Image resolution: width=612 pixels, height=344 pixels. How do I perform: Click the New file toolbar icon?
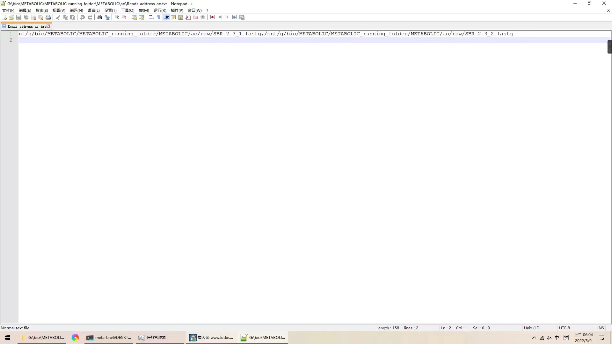click(4, 17)
